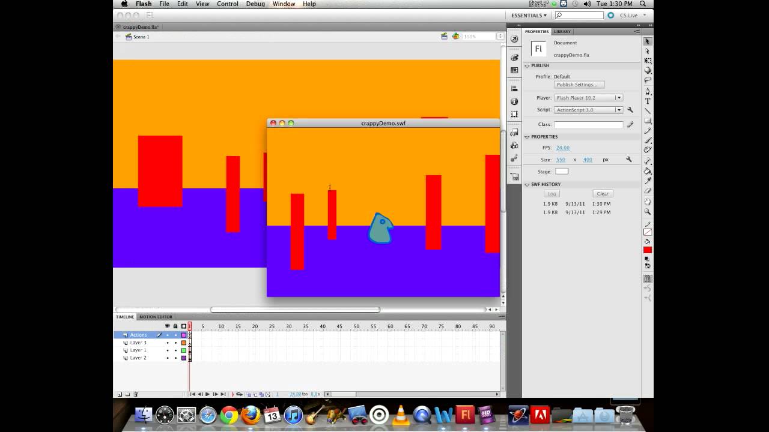Open the ESSENTIALS workspace dropdown
This screenshot has width=769, height=432.
(x=529, y=15)
